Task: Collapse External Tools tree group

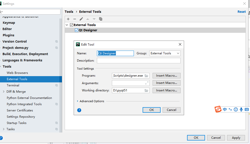Action: tap(67, 25)
